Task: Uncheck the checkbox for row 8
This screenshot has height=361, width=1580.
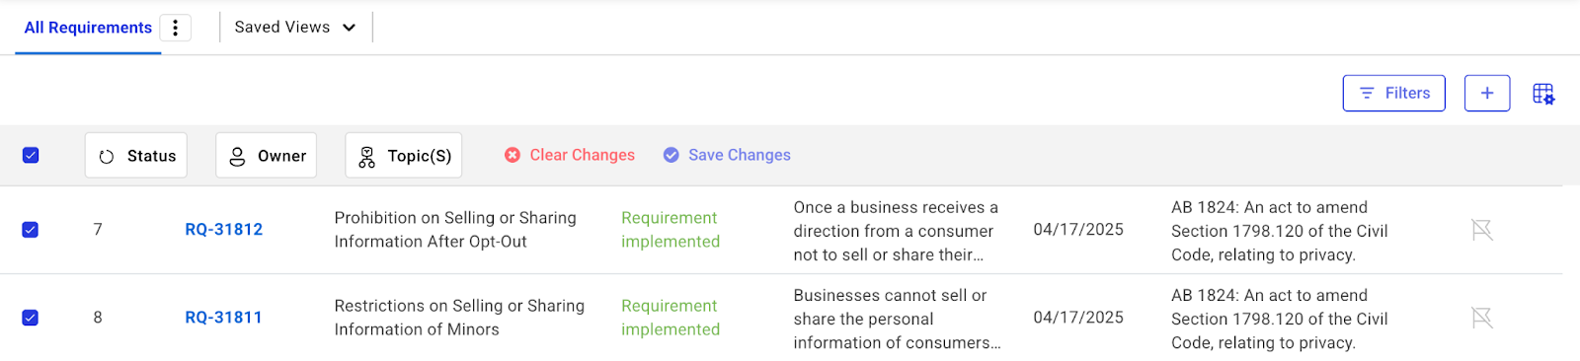Action: point(31,318)
